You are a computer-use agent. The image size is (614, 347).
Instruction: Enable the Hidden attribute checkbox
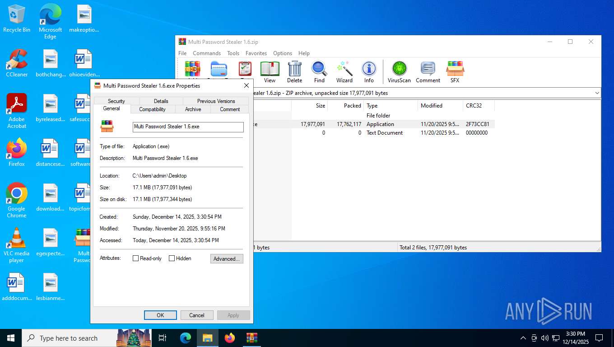(x=172, y=258)
